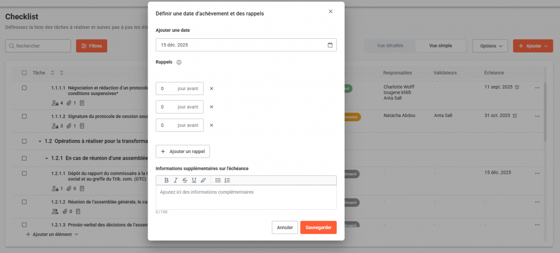Open the Options dropdown
This screenshot has width=560, height=253.
pos(490,46)
